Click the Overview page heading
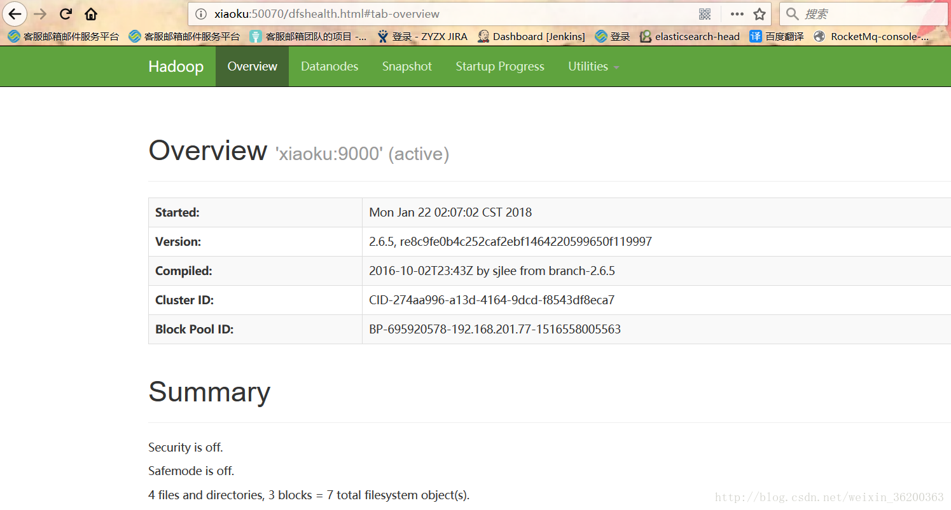This screenshot has width=951, height=510. tap(207, 151)
